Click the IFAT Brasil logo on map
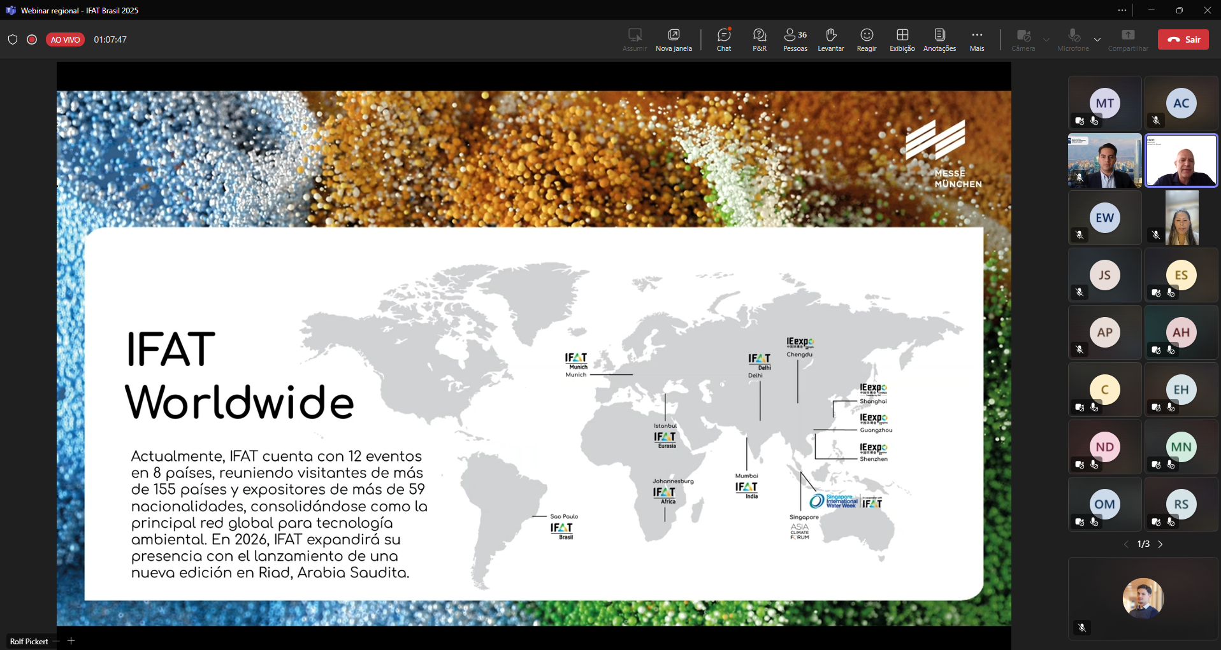Viewport: 1221px width, 650px height. [x=562, y=531]
